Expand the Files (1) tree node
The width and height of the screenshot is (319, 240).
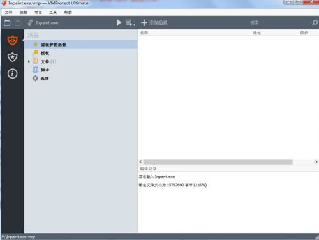(x=29, y=61)
